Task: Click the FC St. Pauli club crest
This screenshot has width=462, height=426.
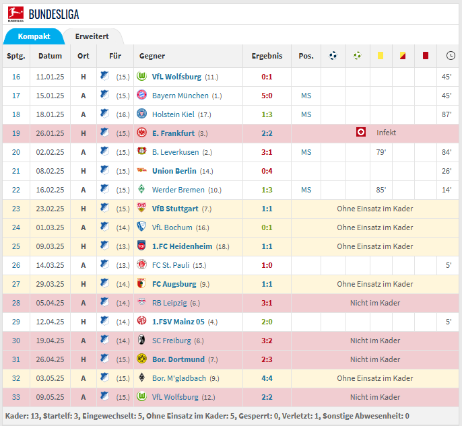Action: tap(141, 264)
